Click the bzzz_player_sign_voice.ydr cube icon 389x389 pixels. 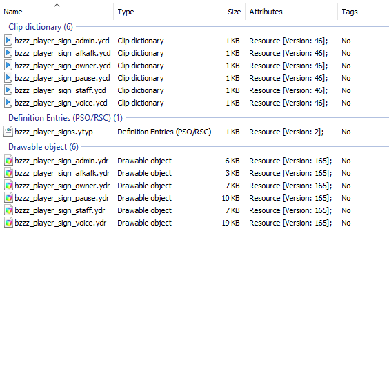[8, 223]
